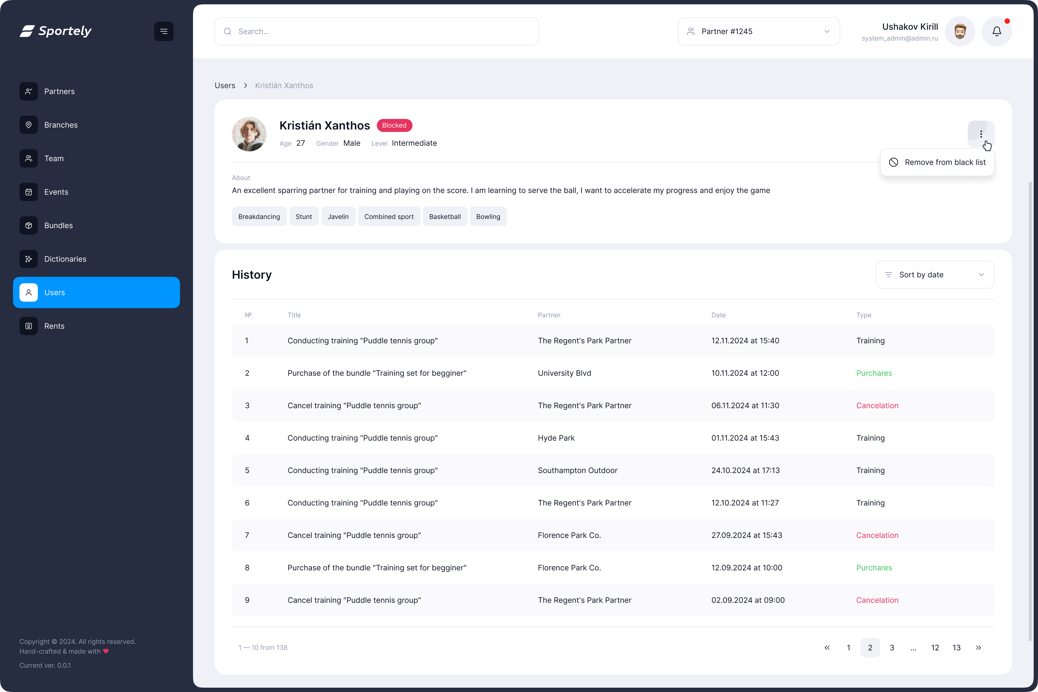The height and width of the screenshot is (692, 1038).
Task: Click the Partners sidebar icon
Action: 29,91
